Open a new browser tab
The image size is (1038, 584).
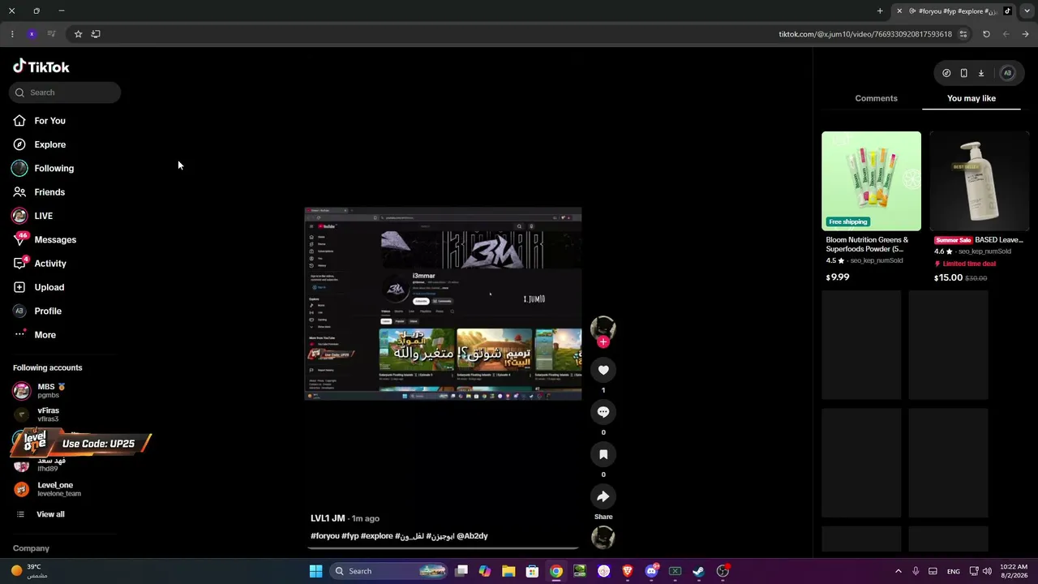click(880, 11)
